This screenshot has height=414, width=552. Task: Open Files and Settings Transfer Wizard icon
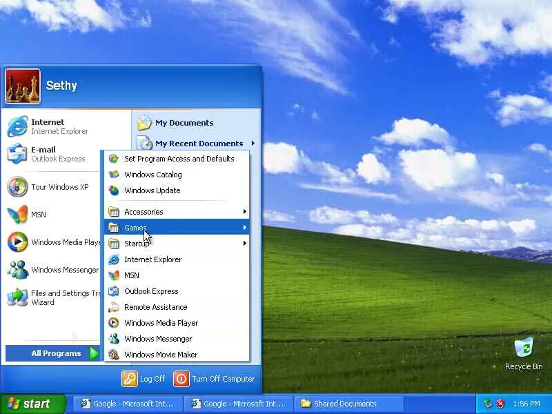17,297
